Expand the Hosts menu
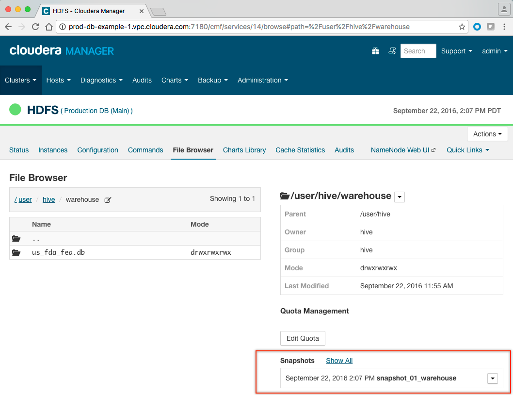The image size is (513, 395). pos(59,80)
